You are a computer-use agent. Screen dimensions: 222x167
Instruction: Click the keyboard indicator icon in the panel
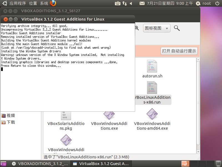[117, 3]
